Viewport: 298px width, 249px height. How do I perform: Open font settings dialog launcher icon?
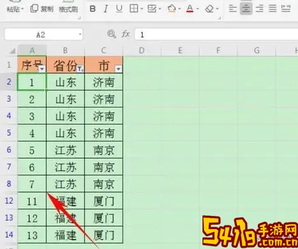pos(220,18)
